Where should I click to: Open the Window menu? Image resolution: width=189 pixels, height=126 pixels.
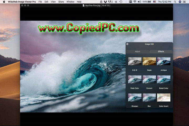point(70,2)
